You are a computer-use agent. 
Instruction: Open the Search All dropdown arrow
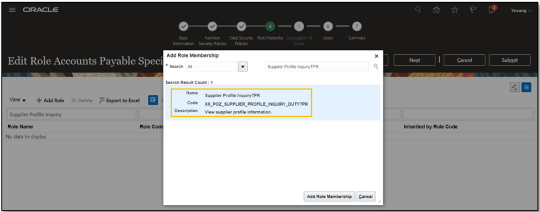[243, 67]
